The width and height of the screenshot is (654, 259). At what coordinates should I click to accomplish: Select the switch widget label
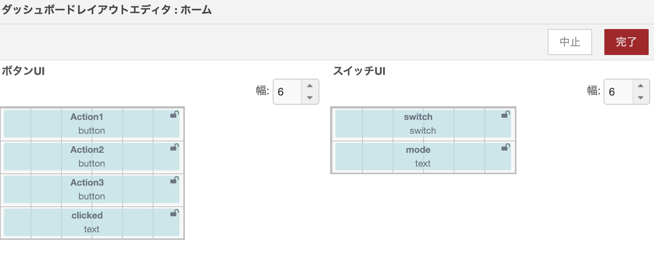tap(418, 117)
